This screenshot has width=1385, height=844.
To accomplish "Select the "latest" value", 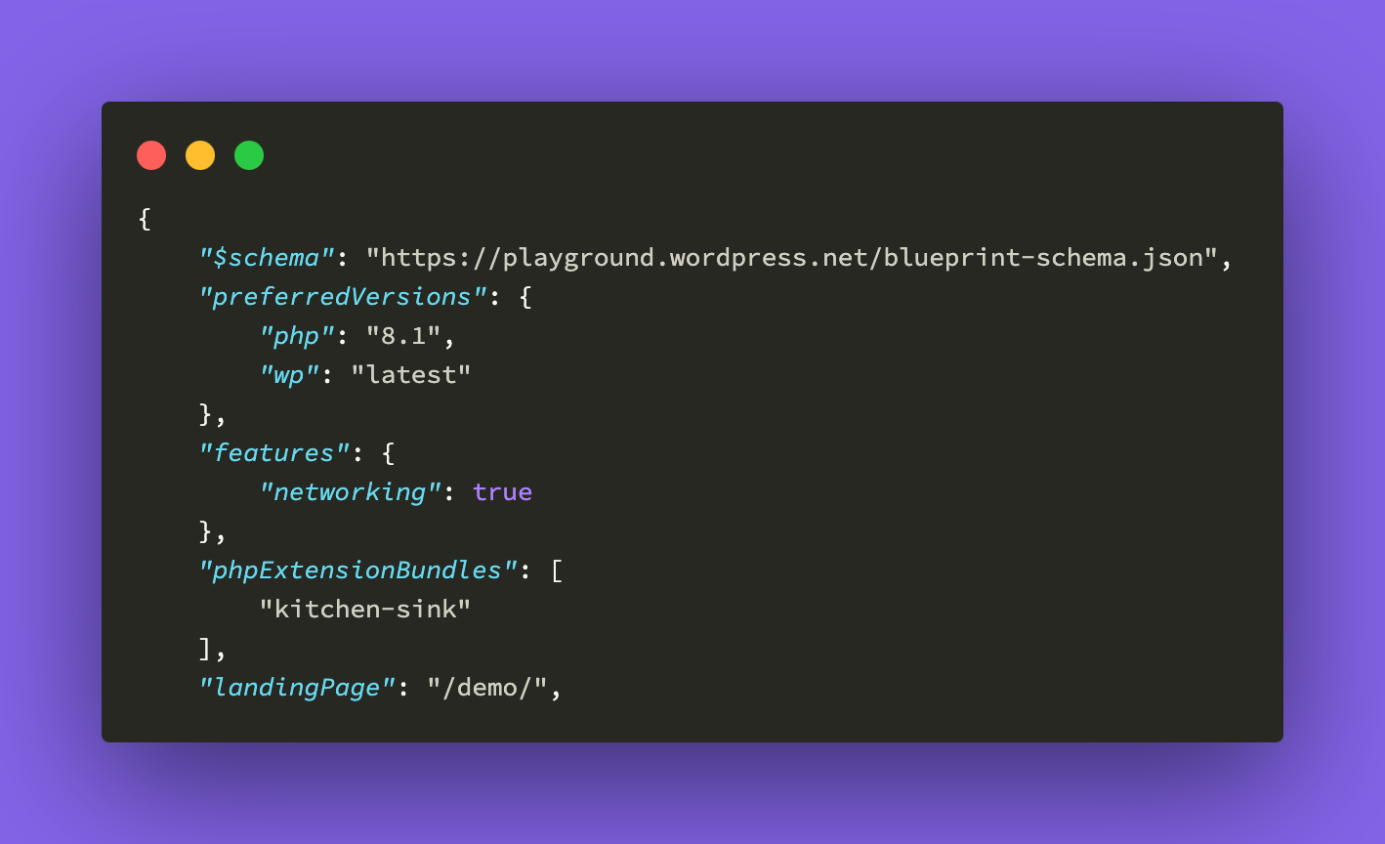I will [411, 375].
